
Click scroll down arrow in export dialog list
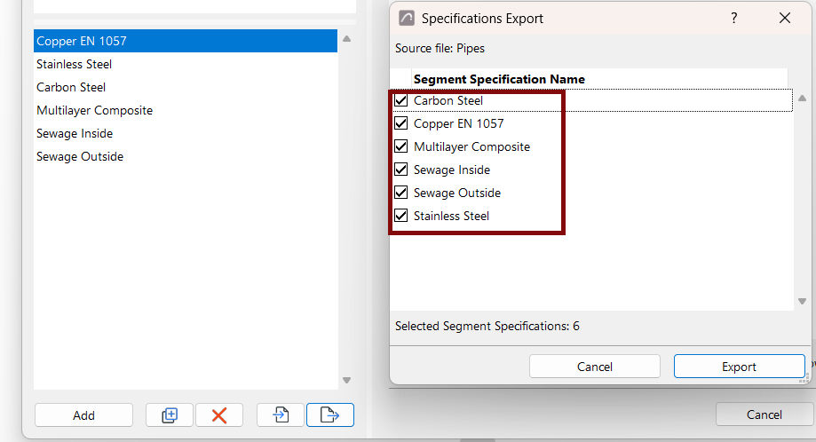[802, 301]
